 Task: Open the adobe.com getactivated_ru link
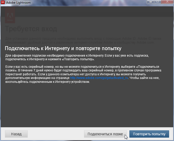coord(99,78)
